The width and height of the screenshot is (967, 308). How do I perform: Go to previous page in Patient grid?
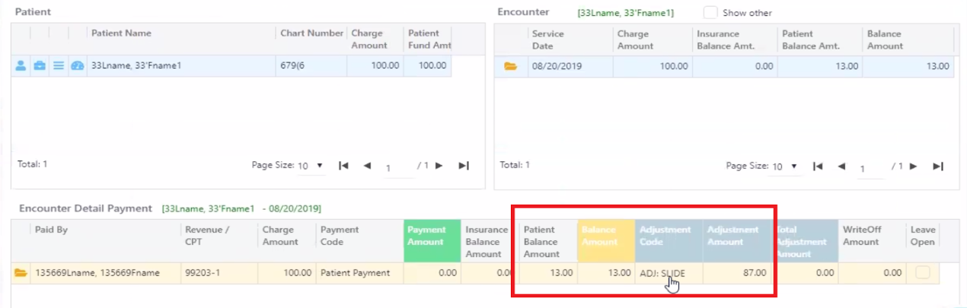pos(367,166)
